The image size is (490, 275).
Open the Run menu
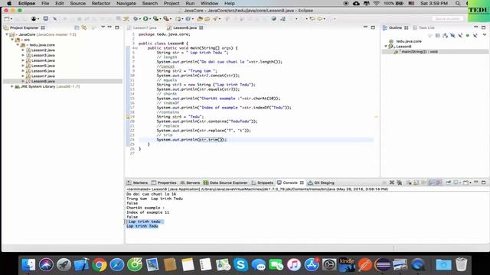(x=190, y=3)
